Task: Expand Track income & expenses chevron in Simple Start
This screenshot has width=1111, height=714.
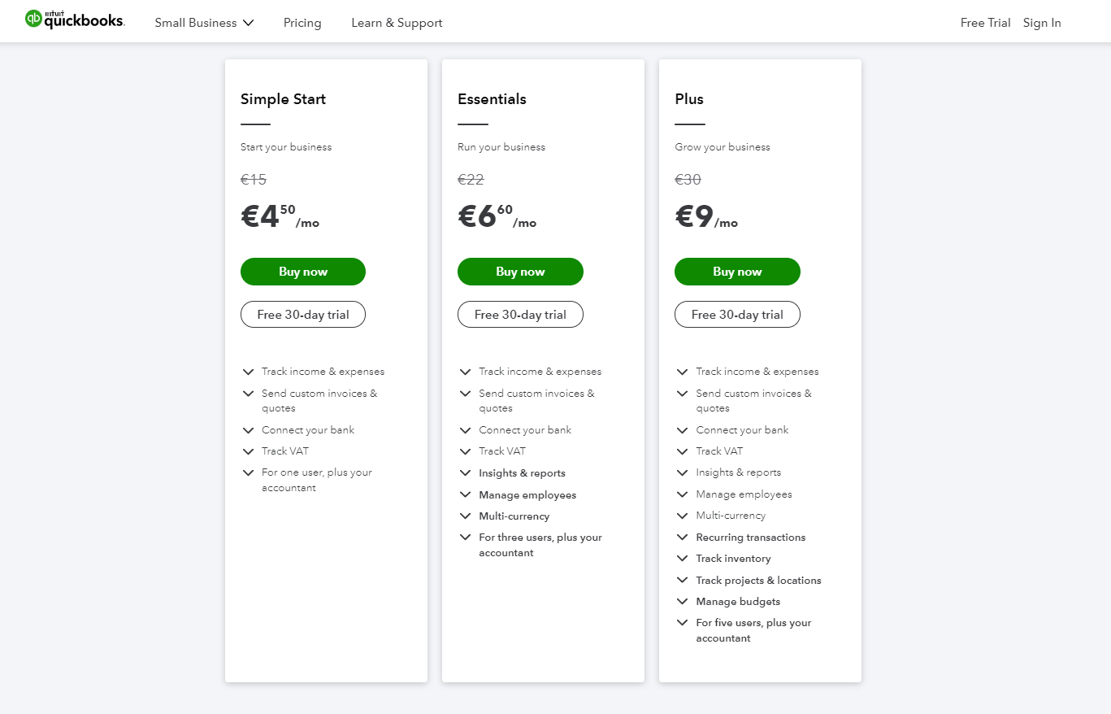Action: [248, 372]
